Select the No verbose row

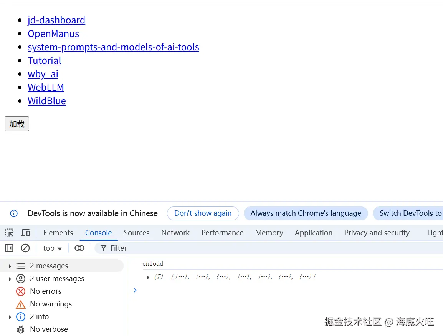[x=62, y=329]
